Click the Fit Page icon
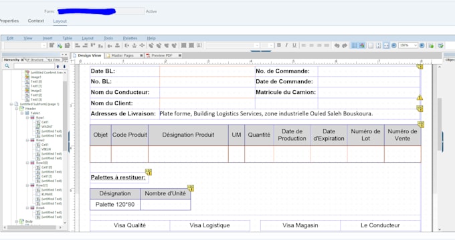 point(379,45)
